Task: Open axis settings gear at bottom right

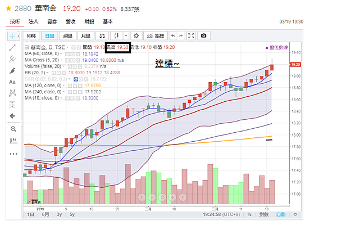Action: coord(295,214)
